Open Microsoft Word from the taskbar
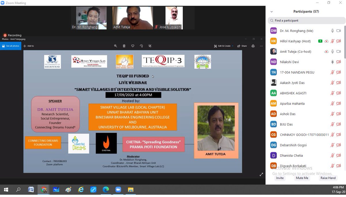 (x=31, y=190)
